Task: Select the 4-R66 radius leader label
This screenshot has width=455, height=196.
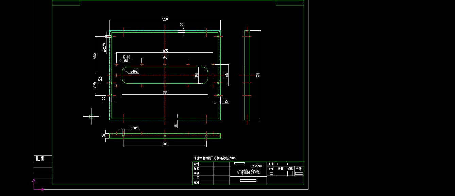Action: pos(134,72)
